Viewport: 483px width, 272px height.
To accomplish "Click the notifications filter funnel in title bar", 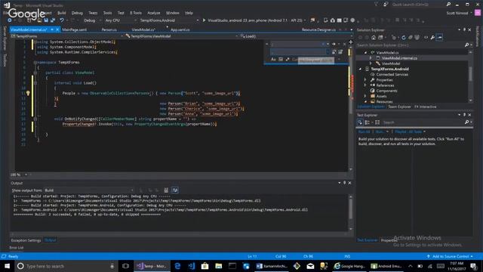I will (x=376, y=5).
